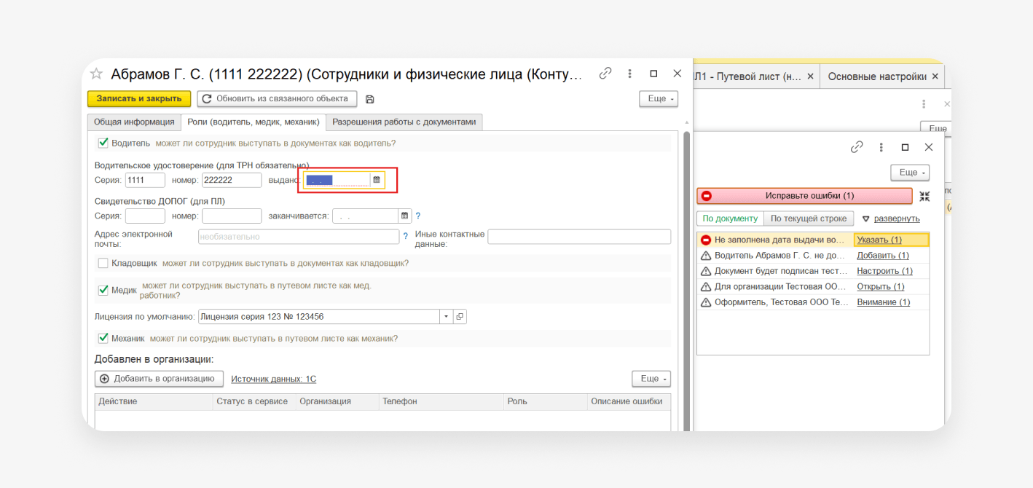Click help mark beside ДОПОГ expiry date

418,216
